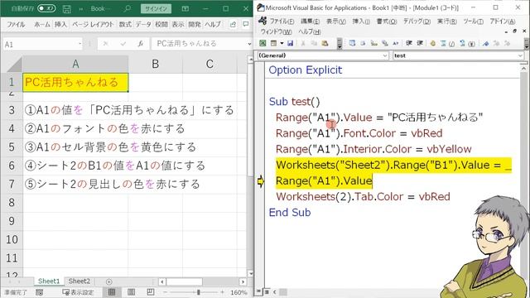Expand the Insert object dropdown arrow
530x298 pixels.
(282, 43)
